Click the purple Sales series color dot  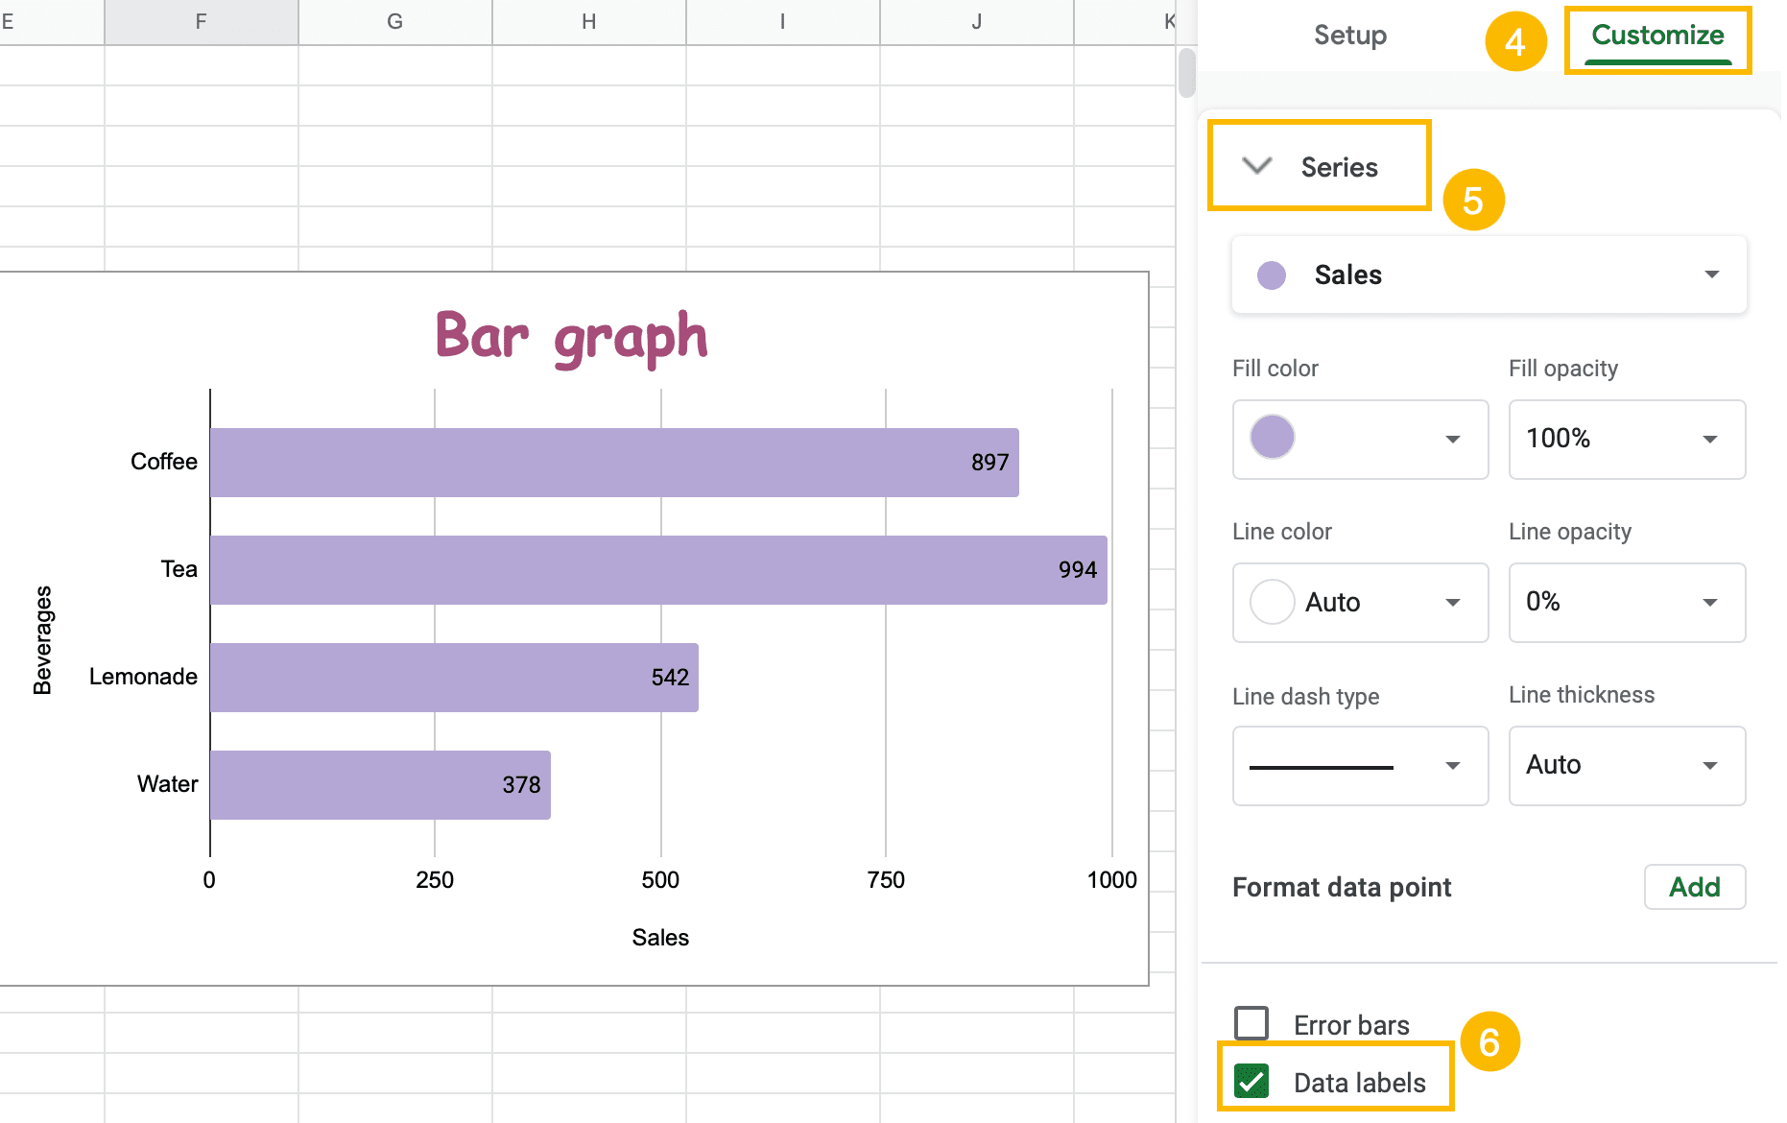pos(1271,275)
